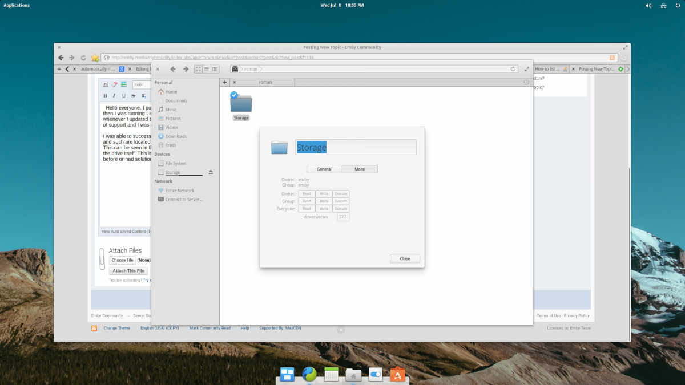685x385 pixels.
Task: Select the Posting New Topic browser tab
Action: tap(597, 69)
